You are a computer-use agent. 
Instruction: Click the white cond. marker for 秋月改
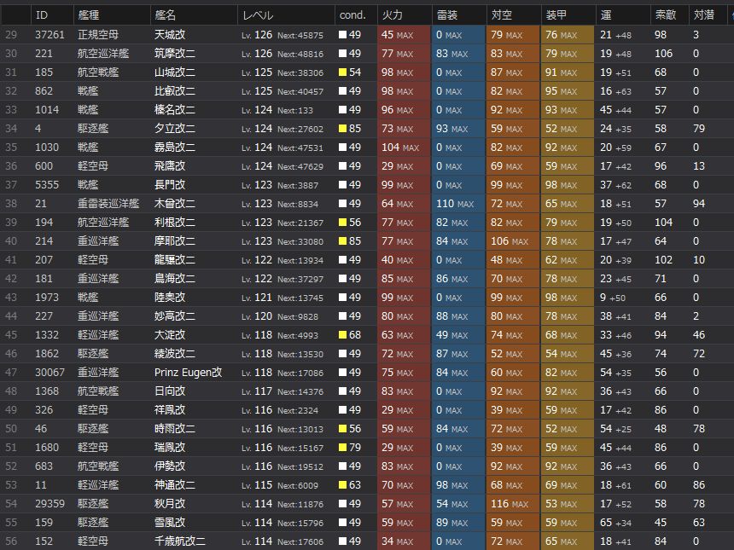tap(342, 504)
